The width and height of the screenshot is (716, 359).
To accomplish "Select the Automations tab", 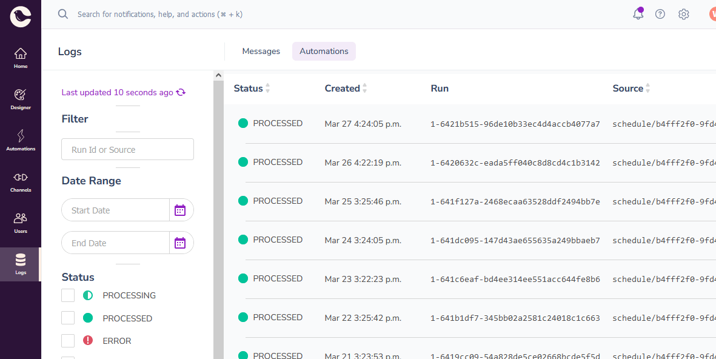I will [x=324, y=52].
